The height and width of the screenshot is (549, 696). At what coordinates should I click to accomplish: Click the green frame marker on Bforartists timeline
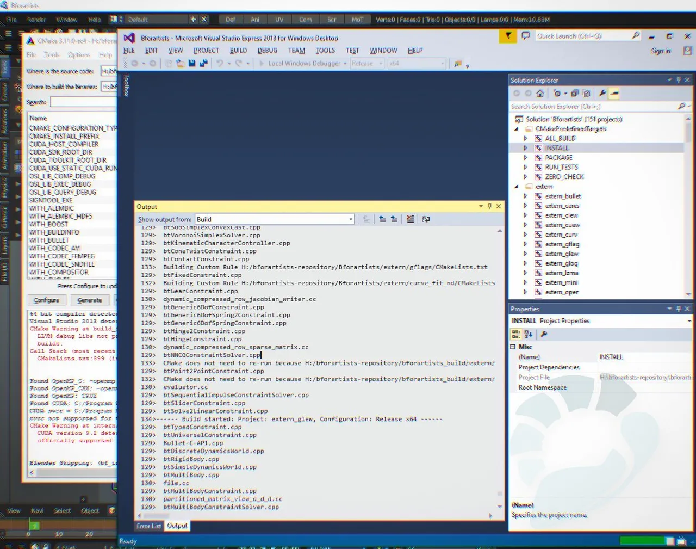34,525
